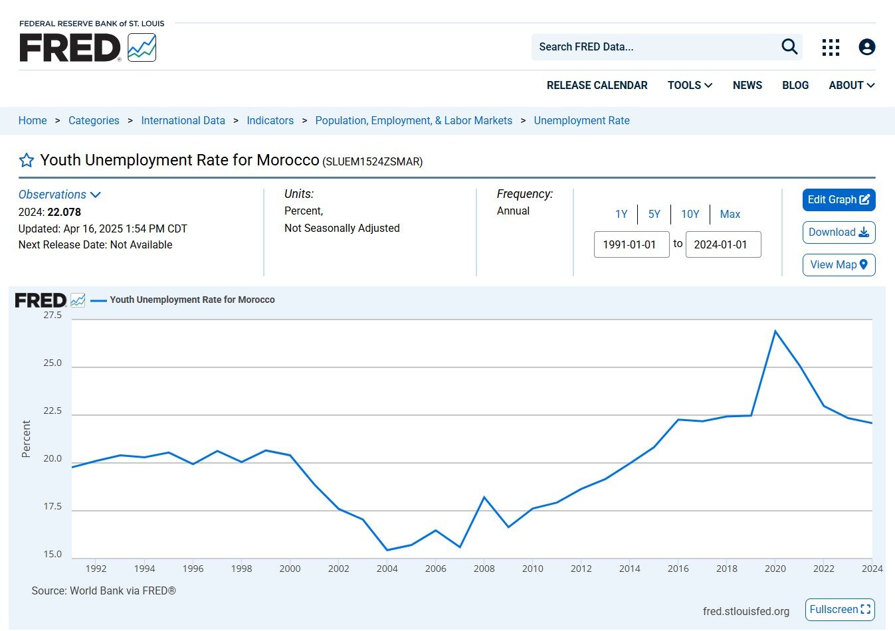Click the favorite star icon beside title
The image size is (895, 631).
27,161
